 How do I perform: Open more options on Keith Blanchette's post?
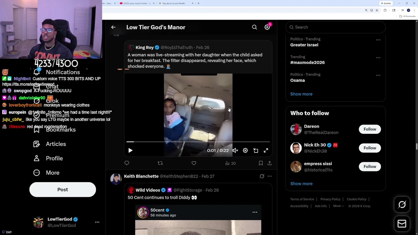click(269, 176)
